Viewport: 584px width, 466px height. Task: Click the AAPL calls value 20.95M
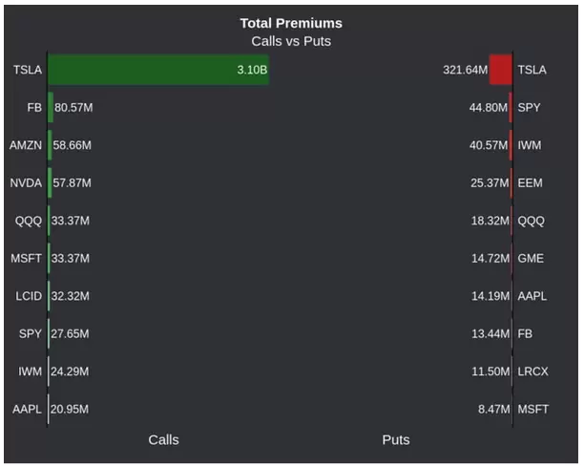click(x=70, y=409)
